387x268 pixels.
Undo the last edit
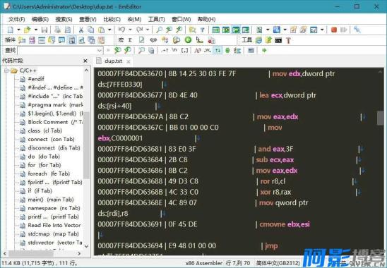coord(121,30)
